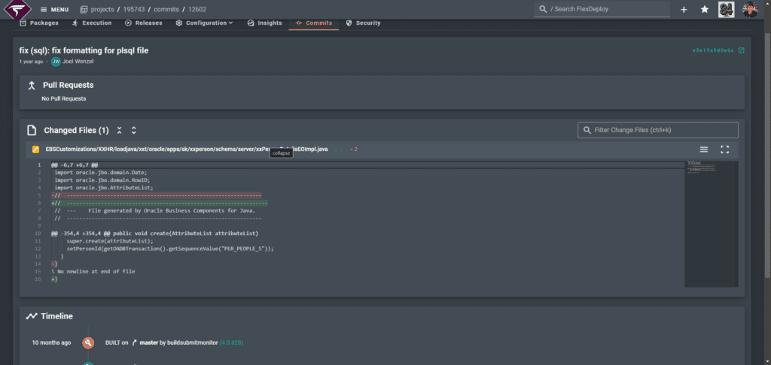Click the Changed Files document icon
The height and width of the screenshot is (365, 771).
pyautogui.click(x=32, y=131)
